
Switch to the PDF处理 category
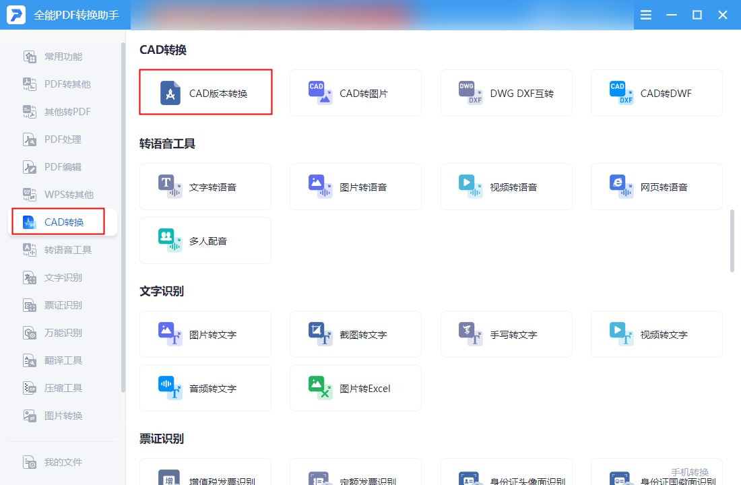click(57, 139)
